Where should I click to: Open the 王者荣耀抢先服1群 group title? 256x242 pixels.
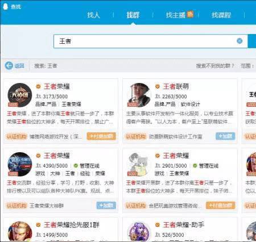(x=72, y=225)
